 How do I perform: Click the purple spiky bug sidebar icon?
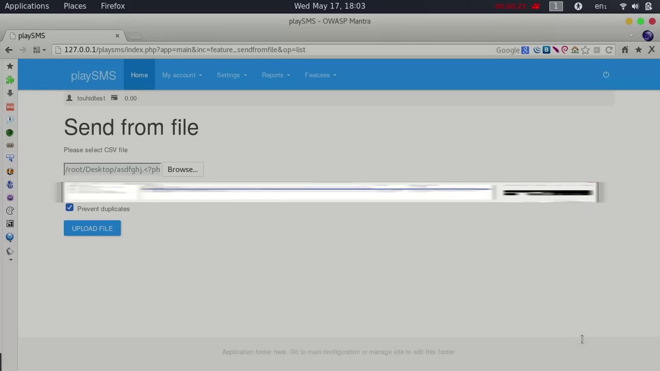coord(10,197)
